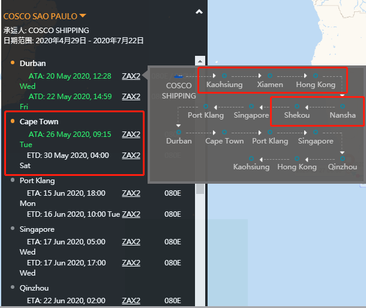Click Port Klang ETA 15 Jun 2020, 18:00
Viewport: 366px width, 308px height.
(66, 193)
